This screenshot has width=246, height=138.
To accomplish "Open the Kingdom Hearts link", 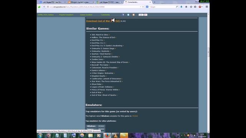I will pos(98,76).
